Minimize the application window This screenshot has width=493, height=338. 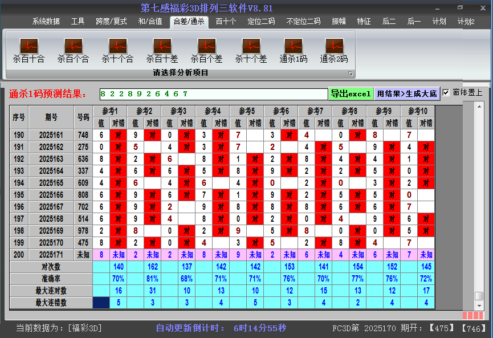[x=437, y=9]
